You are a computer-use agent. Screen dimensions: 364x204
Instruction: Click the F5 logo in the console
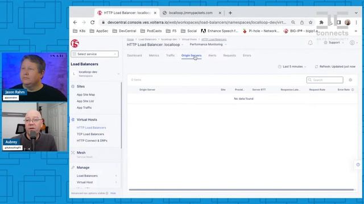75,43
